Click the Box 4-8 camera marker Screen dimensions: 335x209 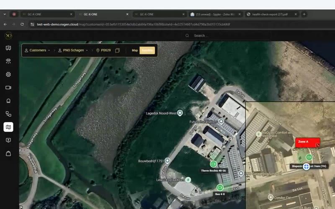(x=220, y=187)
